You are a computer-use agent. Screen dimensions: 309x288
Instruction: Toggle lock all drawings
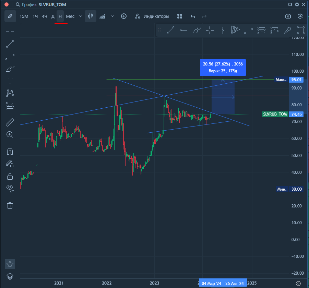pyautogui.click(x=10, y=176)
